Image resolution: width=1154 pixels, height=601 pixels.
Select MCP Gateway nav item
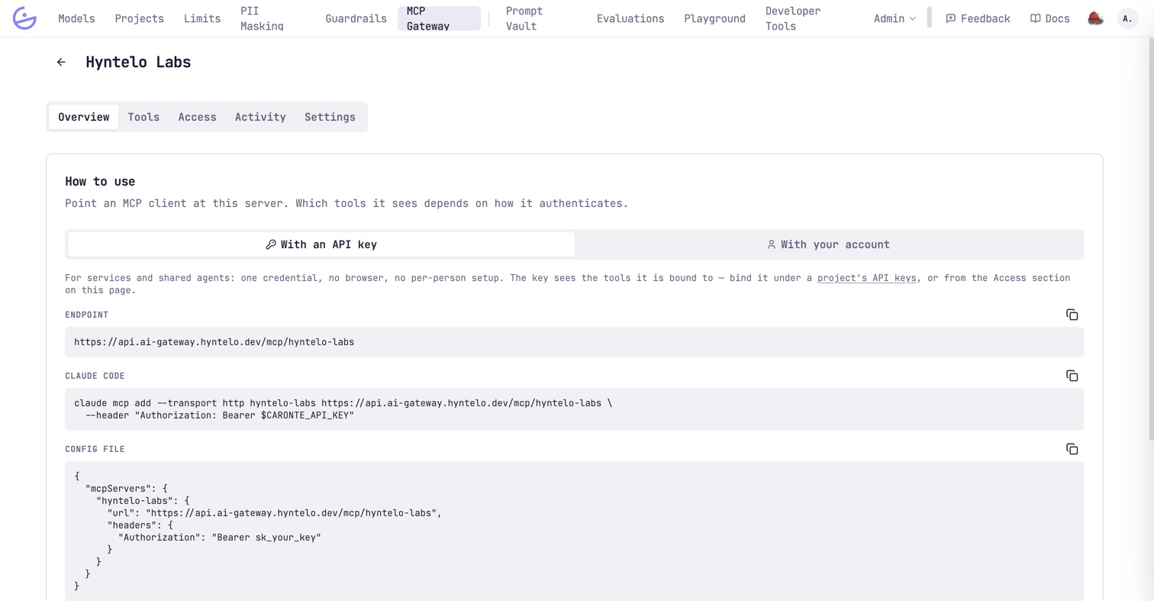pos(439,18)
